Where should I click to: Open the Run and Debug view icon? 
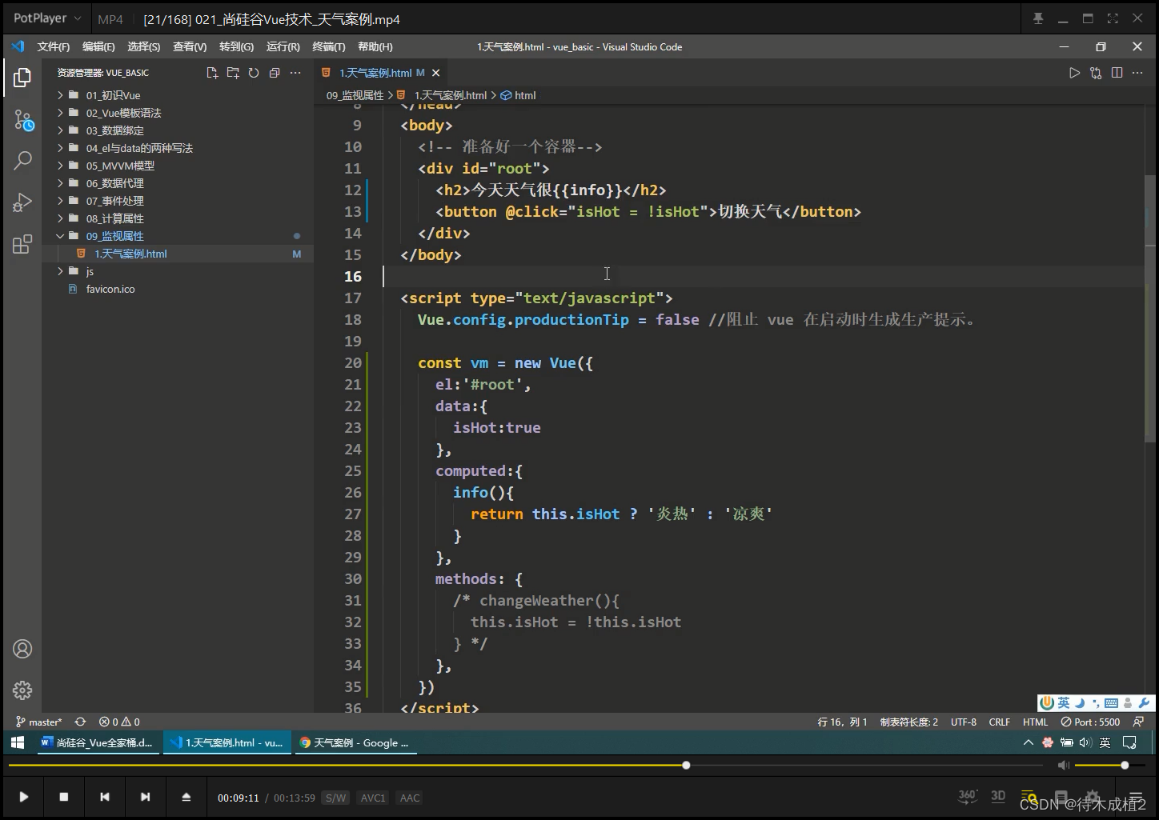(22, 202)
